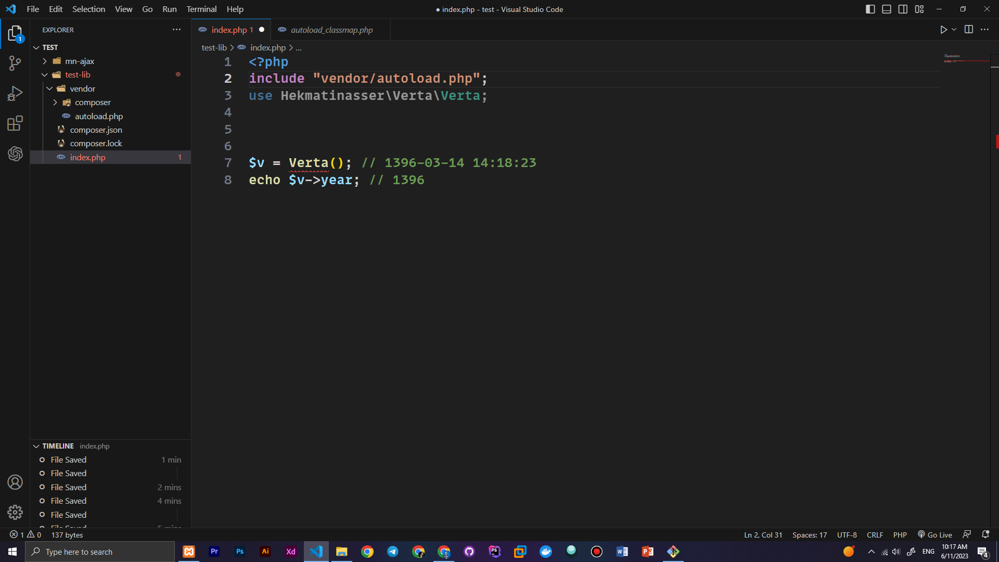The image size is (999, 562).
Task: Open the Windows Start menu
Action: click(x=12, y=552)
